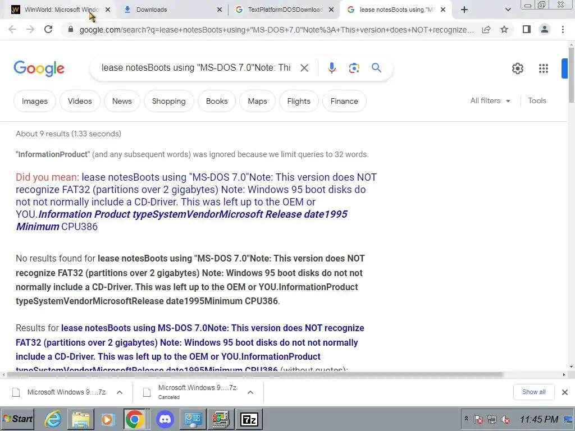The image size is (575, 431).
Task: Show hidden system tray icons
Action: [466, 418]
